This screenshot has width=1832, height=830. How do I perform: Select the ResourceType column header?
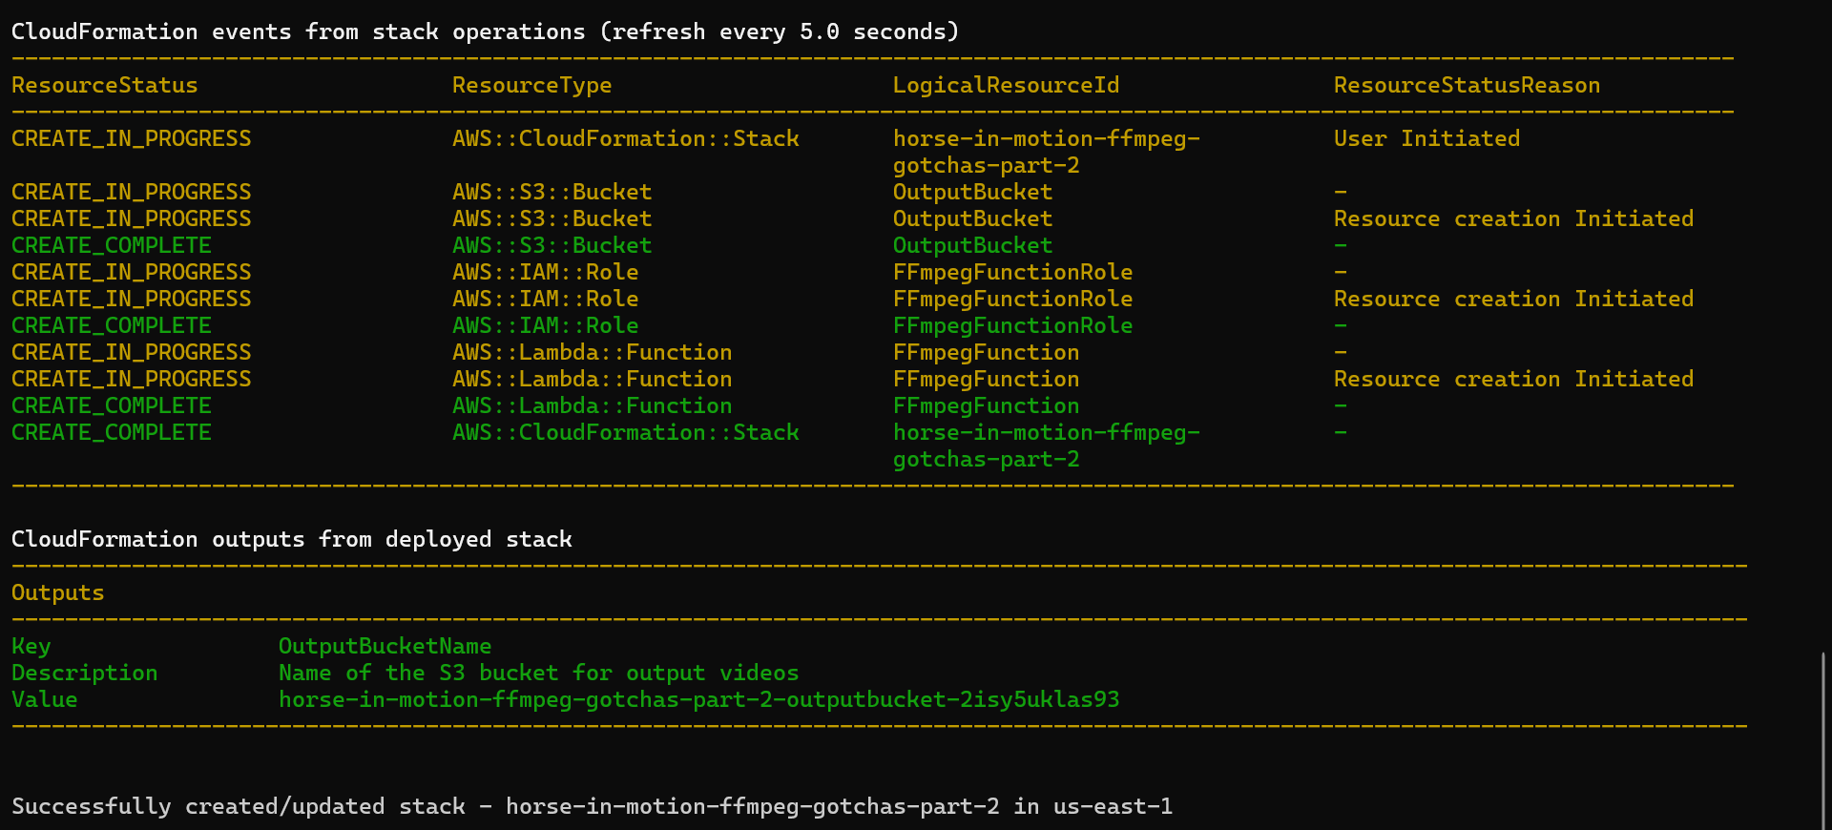[x=531, y=86]
